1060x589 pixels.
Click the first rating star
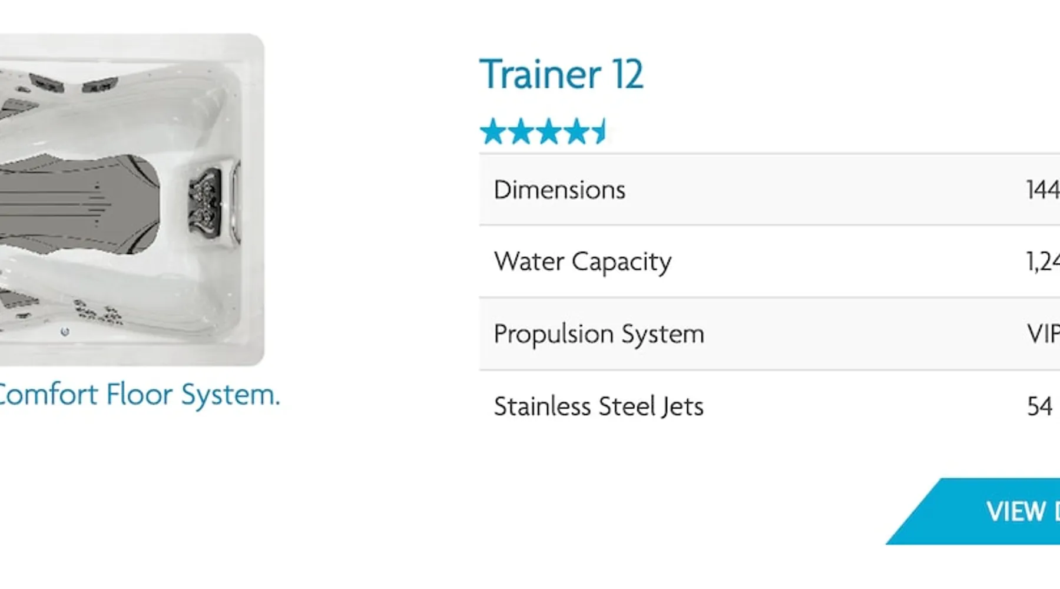point(493,131)
